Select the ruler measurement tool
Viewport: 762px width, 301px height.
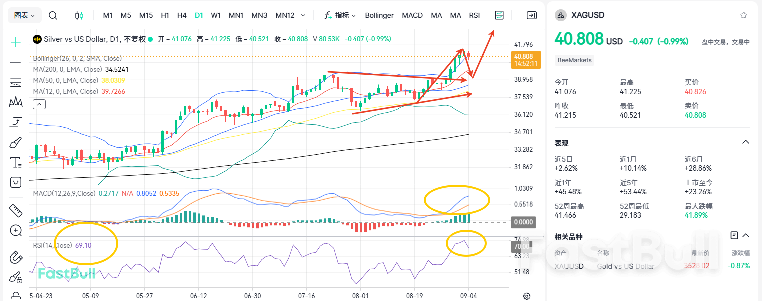[15, 211]
